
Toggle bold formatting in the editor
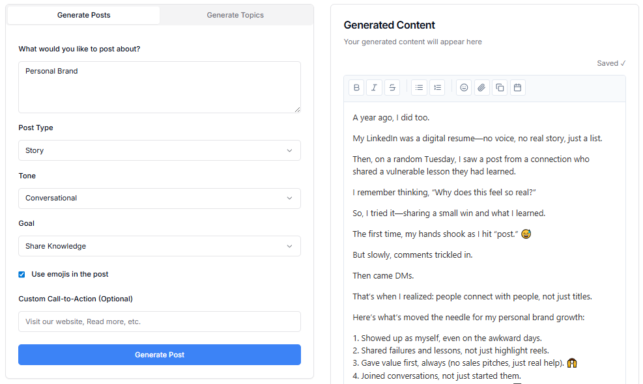coord(356,88)
